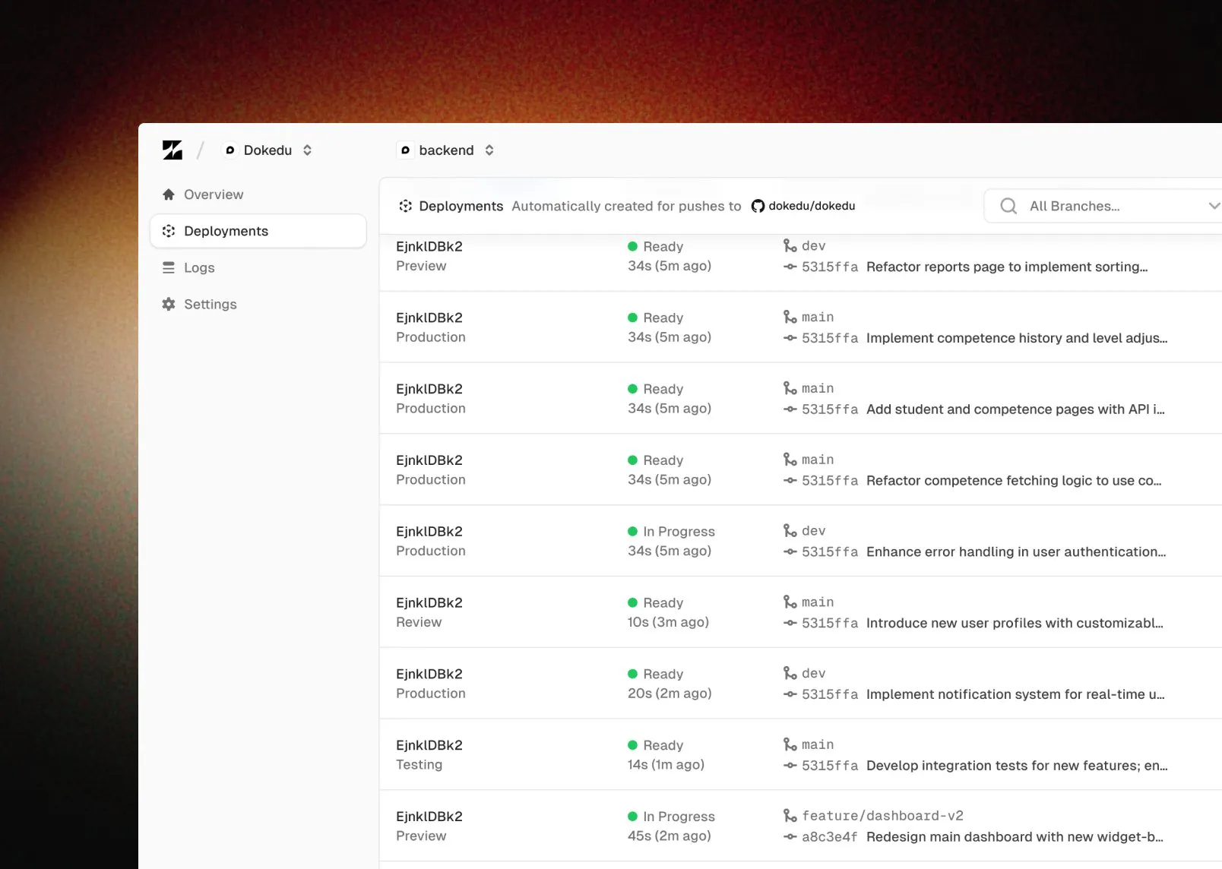This screenshot has height=869, width=1222.
Task: Open Introduce new user profiles commit message
Action: (x=1015, y=623)
